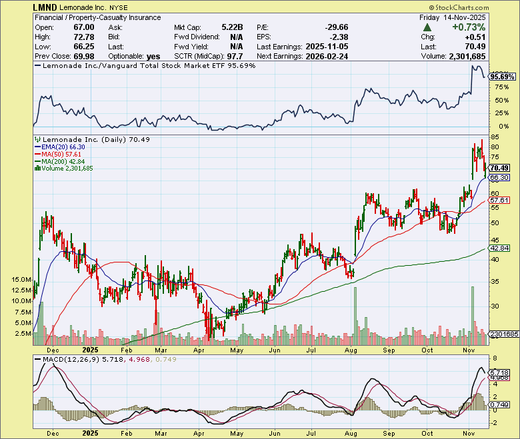Viewport: 520px width, 439px height.
Task: Click the Next Earnings date 2026-02-24
Action: [x=327, y=57]
